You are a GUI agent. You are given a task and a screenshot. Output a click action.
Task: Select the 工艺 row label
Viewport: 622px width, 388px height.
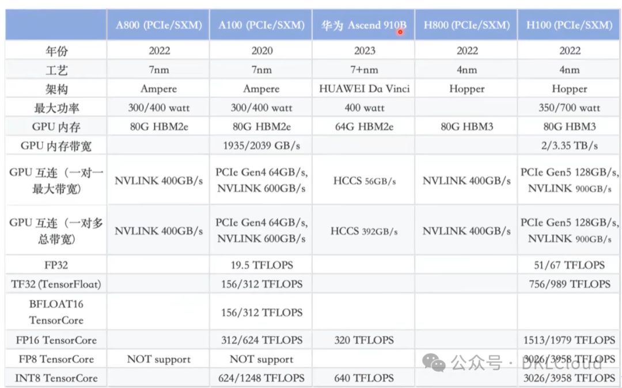(56, 70)
